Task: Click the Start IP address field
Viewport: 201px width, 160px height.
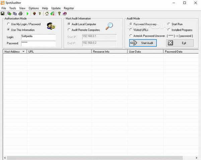Action: (99, 37)
